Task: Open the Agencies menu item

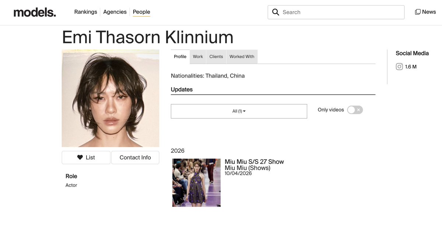Action: (115, 12)
